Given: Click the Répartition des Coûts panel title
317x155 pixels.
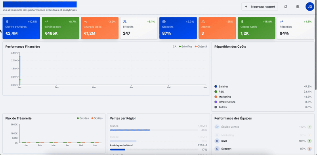Looking at the screenshot, I should click(x=230, y=47).
